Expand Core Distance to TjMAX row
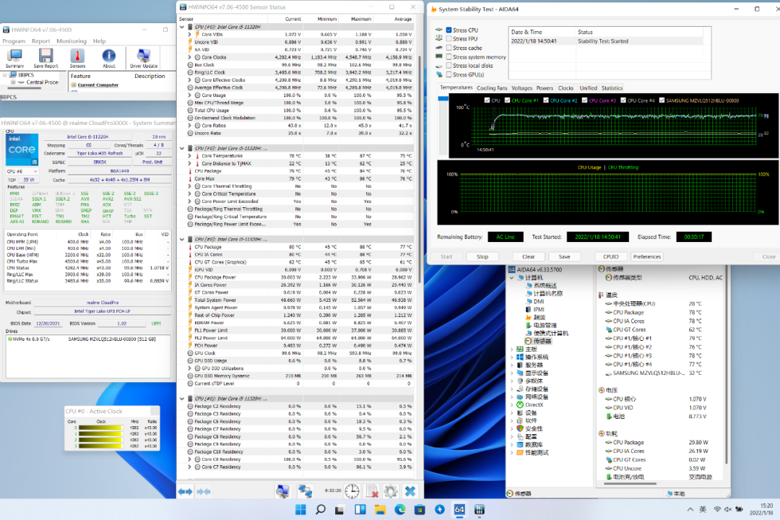 [x=189, y=163]
